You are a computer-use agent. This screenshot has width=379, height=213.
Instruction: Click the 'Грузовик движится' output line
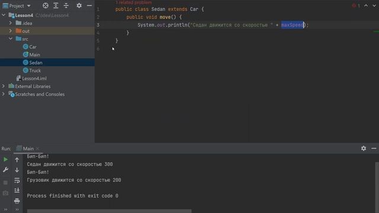click(x=74, y=180)
